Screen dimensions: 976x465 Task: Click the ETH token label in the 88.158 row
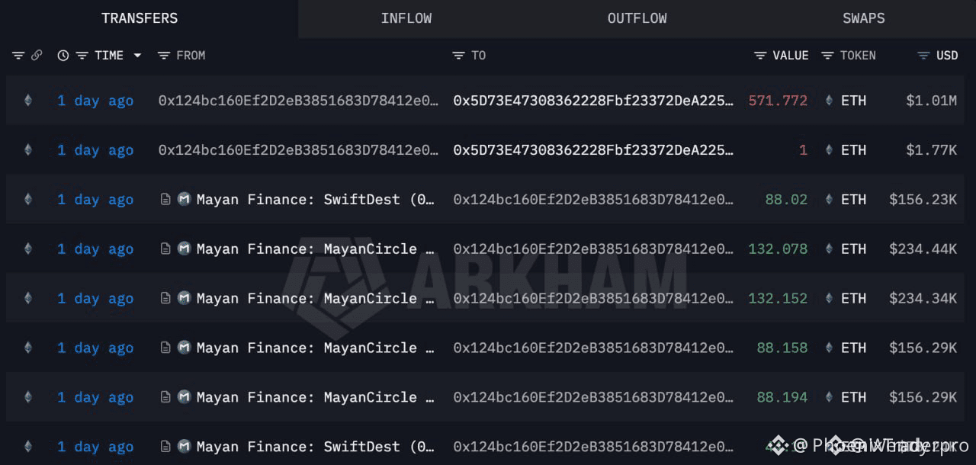[x=853, y=348]
